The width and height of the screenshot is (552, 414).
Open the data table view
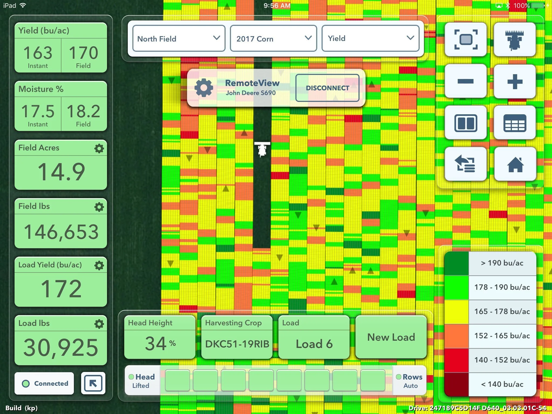[515, 123]
